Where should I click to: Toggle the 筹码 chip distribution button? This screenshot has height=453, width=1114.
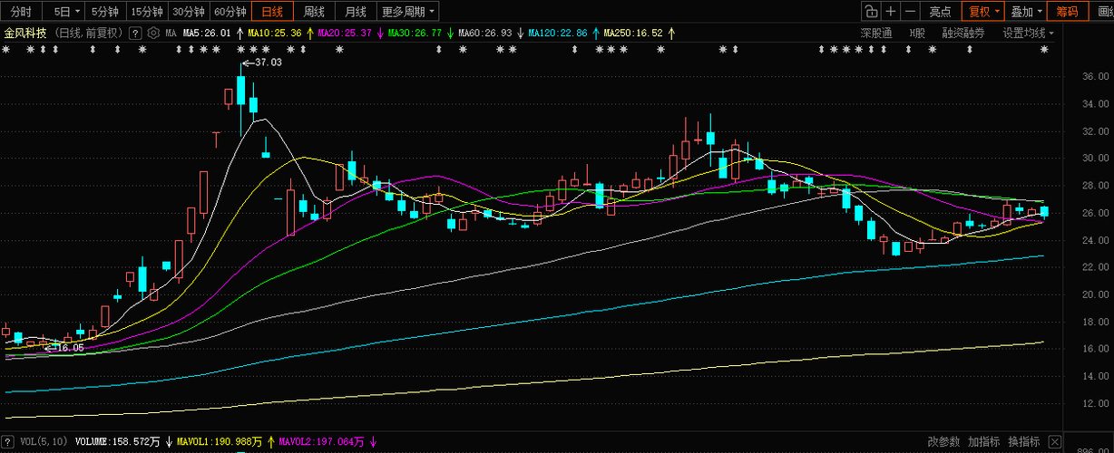point(1068,12)
